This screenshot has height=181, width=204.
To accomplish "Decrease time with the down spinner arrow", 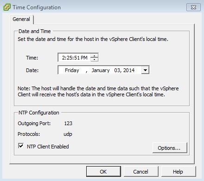I will [94, 60].
